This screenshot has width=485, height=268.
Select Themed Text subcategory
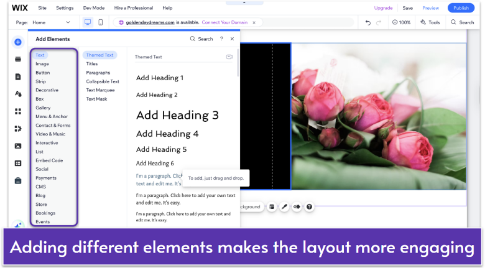tap(99, 55)
